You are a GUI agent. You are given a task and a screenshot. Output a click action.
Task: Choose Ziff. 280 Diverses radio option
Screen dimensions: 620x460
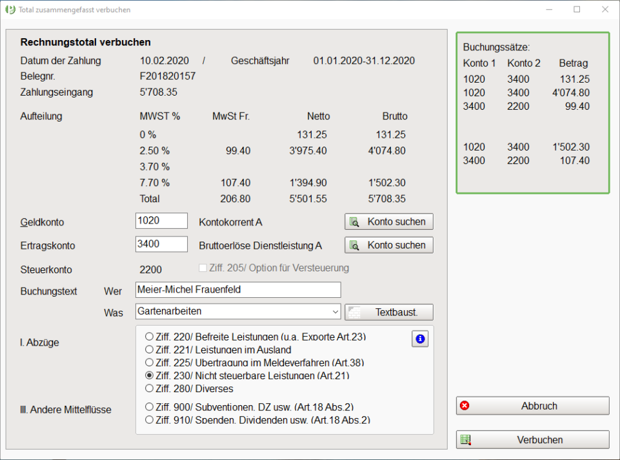point(150,388)
